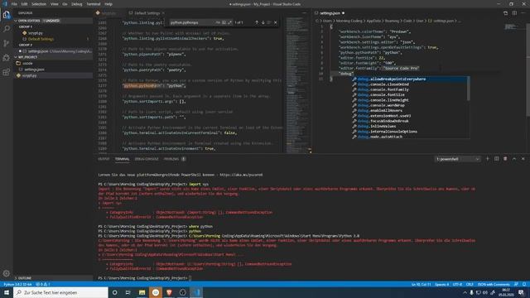Split the terminal
Image resolution: width=530 pixels, height=298 pixels.
(496, 159)
